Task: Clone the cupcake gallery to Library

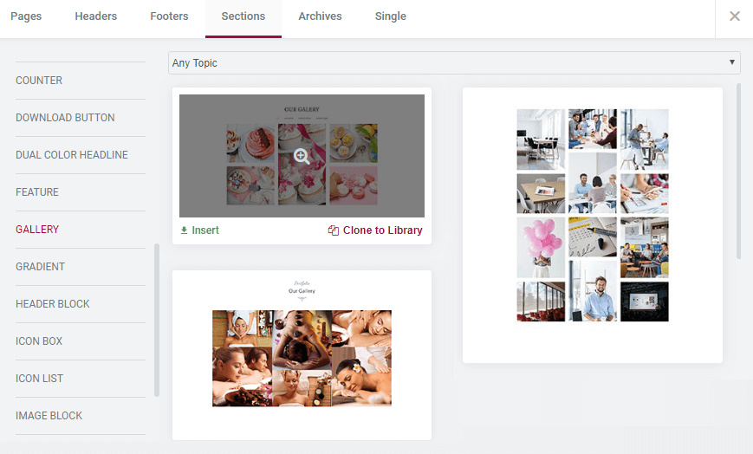Action: point(375,230)
